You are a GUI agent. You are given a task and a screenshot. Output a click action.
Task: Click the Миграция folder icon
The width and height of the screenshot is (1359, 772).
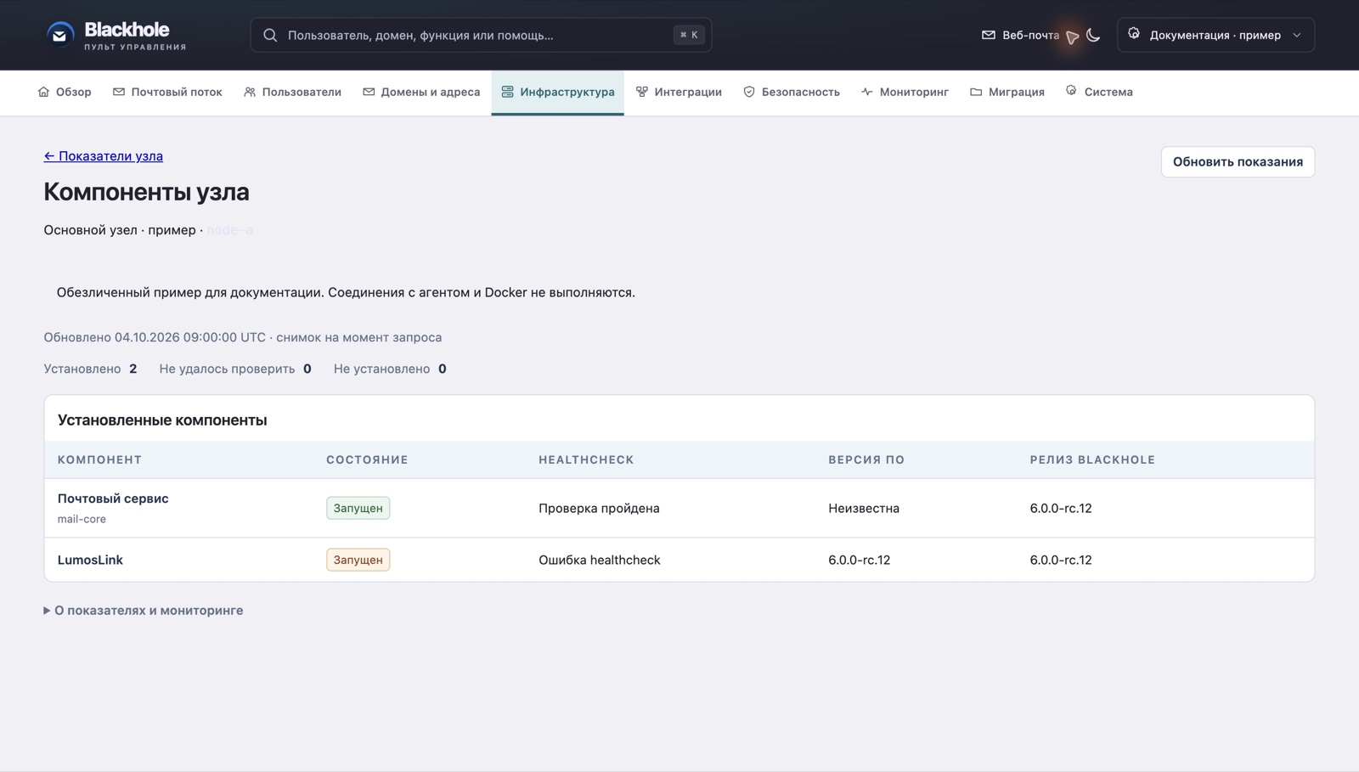tap(975, 92)
